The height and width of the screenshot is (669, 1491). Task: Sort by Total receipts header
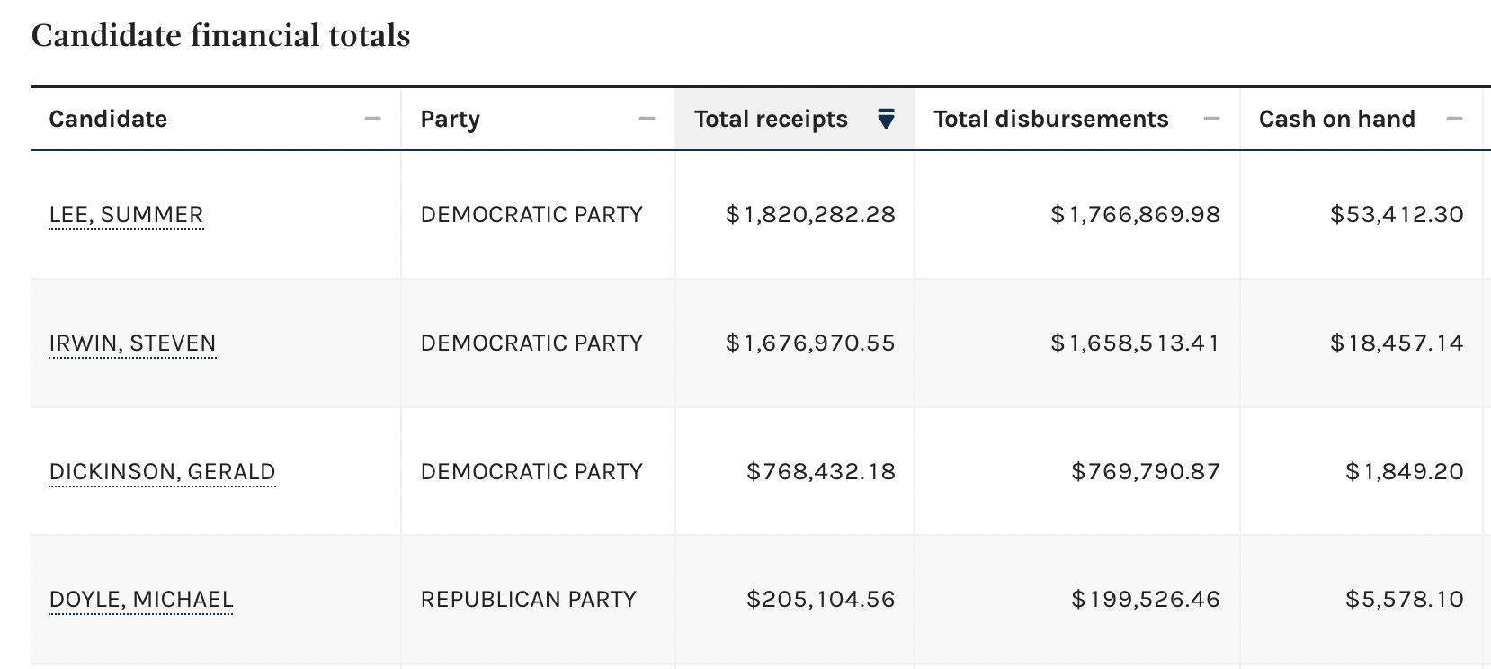(771, 119)
